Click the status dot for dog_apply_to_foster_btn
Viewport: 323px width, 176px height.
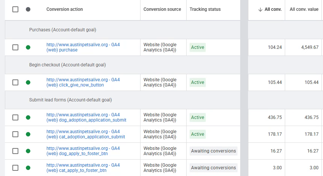point(28,151)
